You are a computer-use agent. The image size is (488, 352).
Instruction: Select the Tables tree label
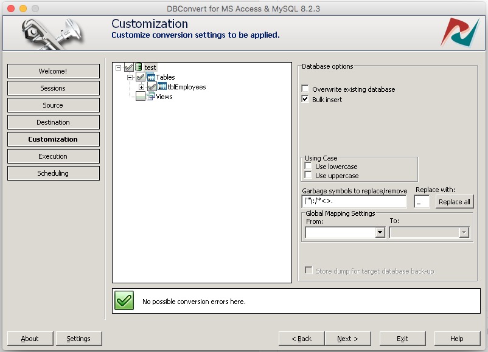[x=166, y=77]
